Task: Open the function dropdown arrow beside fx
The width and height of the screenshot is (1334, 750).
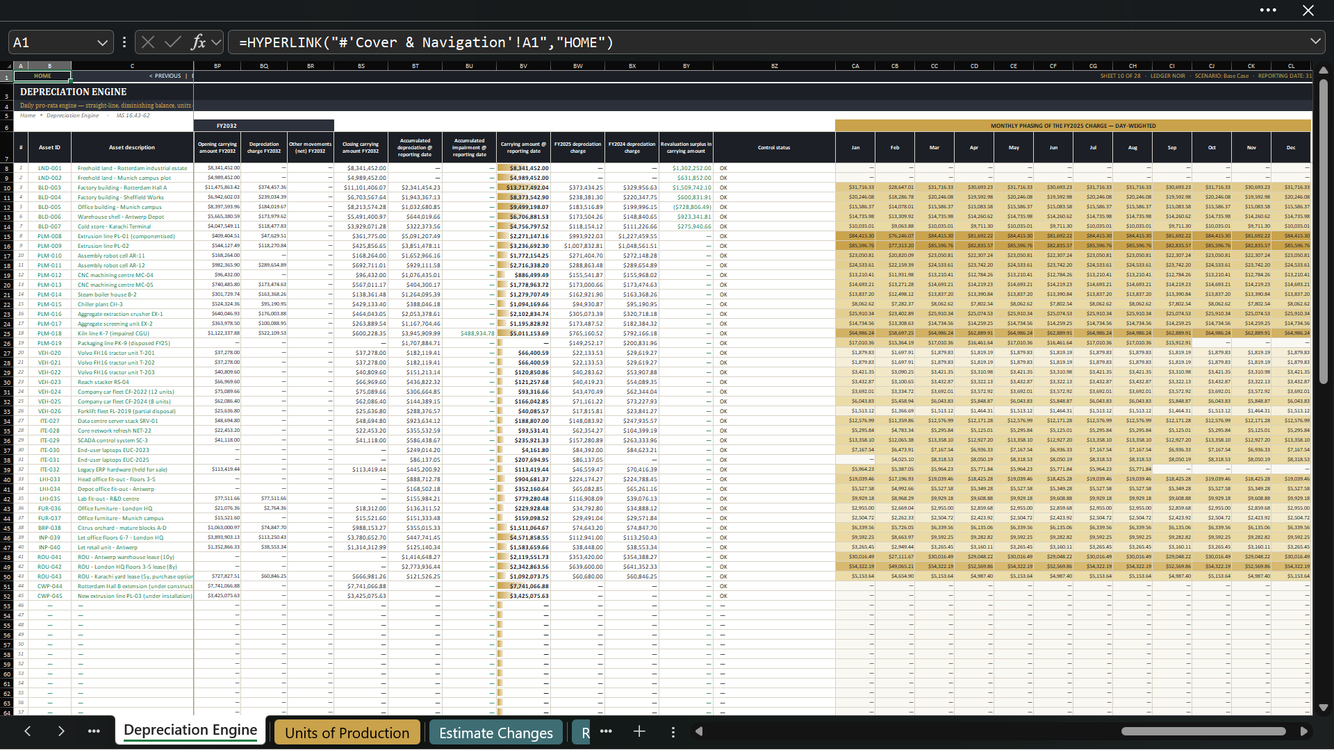Action: 216,42
